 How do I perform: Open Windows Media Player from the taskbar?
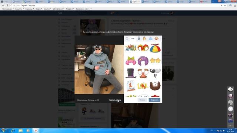coord(28,130)
